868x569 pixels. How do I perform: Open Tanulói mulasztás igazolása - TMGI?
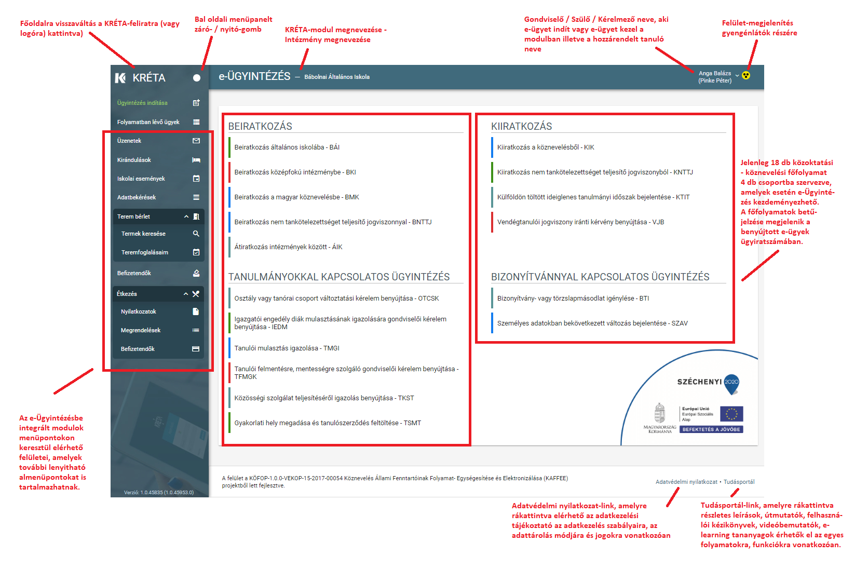click(x=287, y=348)
